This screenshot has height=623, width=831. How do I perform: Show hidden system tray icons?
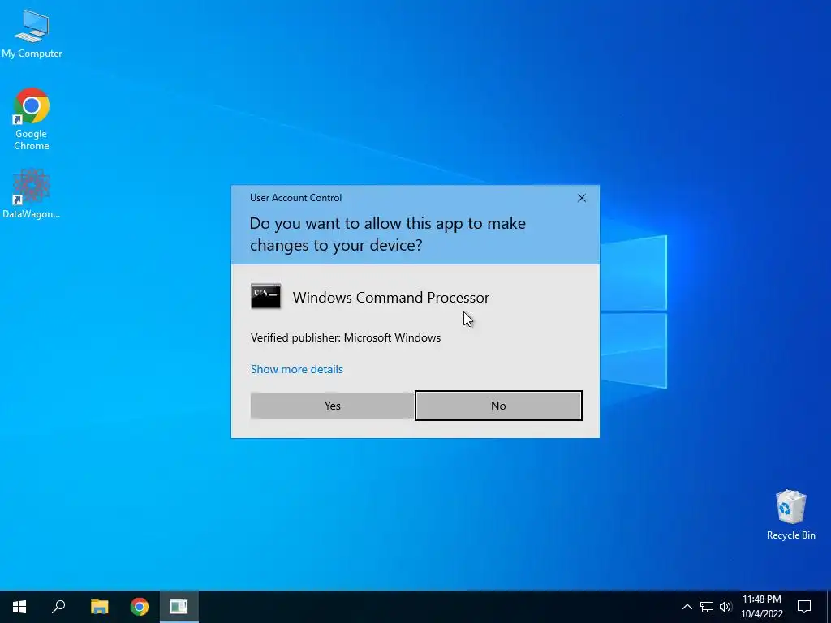(x=687, y=607)
